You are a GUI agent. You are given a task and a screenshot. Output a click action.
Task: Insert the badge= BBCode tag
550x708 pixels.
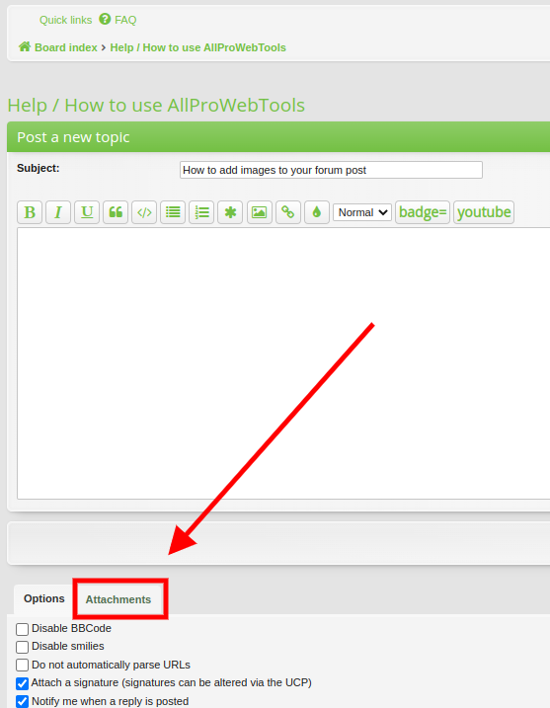tap(423, 212)
